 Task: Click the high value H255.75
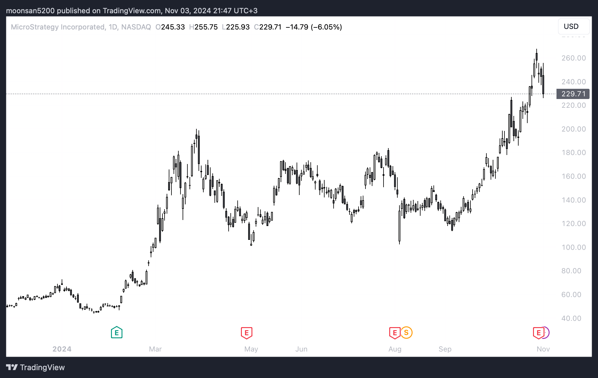pos(203,27)
